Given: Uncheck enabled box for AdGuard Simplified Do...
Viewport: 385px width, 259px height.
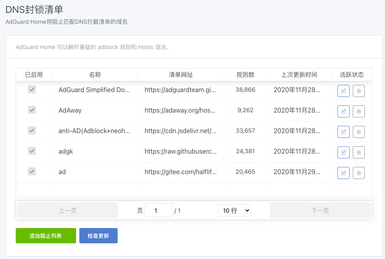Looking at the screenshot, I should click(32, 89).
